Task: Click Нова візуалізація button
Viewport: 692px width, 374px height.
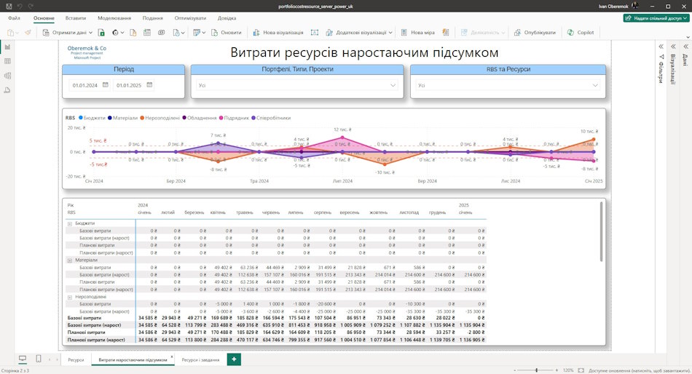Action: (278, 33)
